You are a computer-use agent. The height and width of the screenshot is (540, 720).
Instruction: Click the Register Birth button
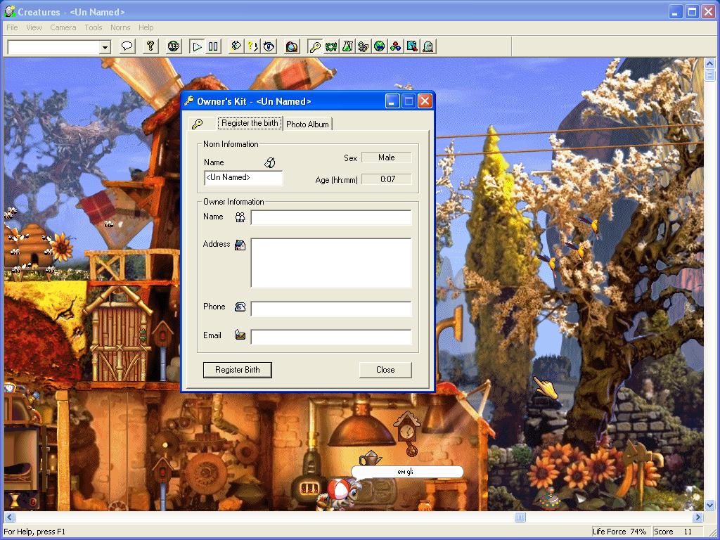click(238, 370)
